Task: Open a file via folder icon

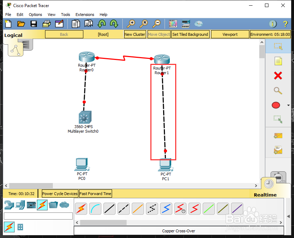Action: [21, 24]
